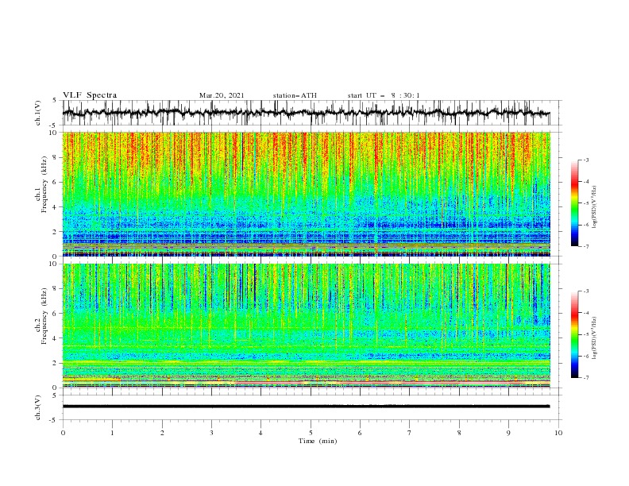Screen dimensions: 629x486
Task: Click the '5' tick on the time axis
Action: coord(311,433)
